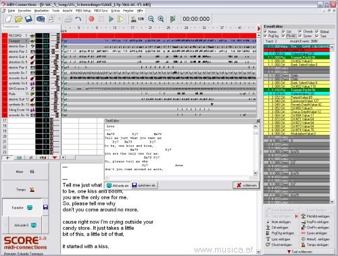
Task: Toggle the Sysex checkbox in EventEditor
Action: pyautogui.click(x=300, y=36)
